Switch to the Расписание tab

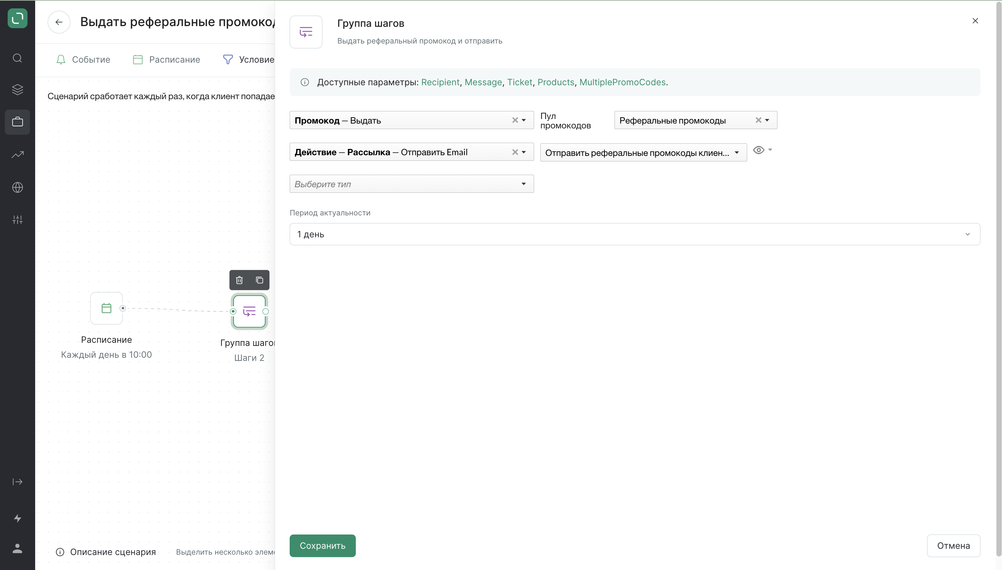click(x=166, y=60)
